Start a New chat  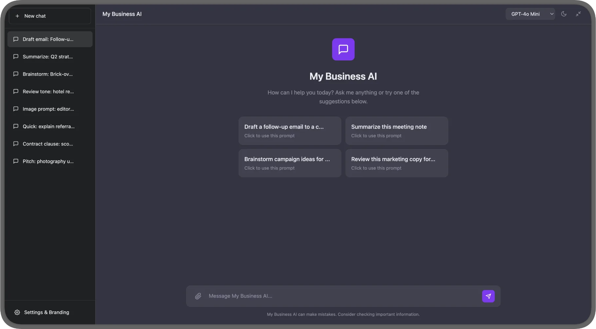[50, 16]
